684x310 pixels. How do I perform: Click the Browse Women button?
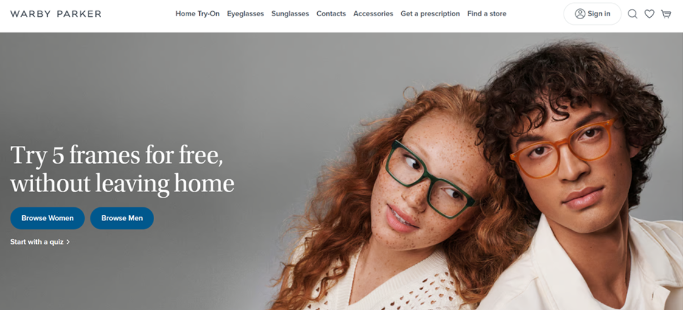click(47, 218)
